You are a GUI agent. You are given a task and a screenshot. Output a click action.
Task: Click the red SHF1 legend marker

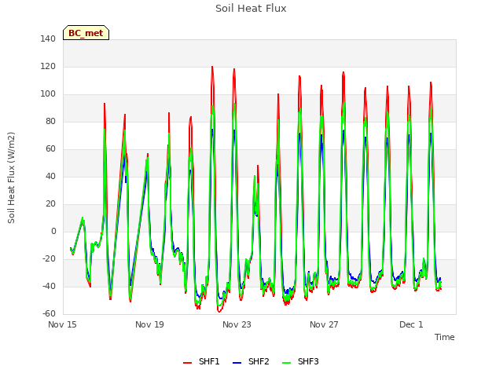click(x=187, y=363)
